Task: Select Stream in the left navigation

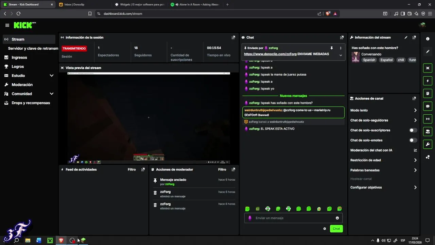Action: (29, 39)
